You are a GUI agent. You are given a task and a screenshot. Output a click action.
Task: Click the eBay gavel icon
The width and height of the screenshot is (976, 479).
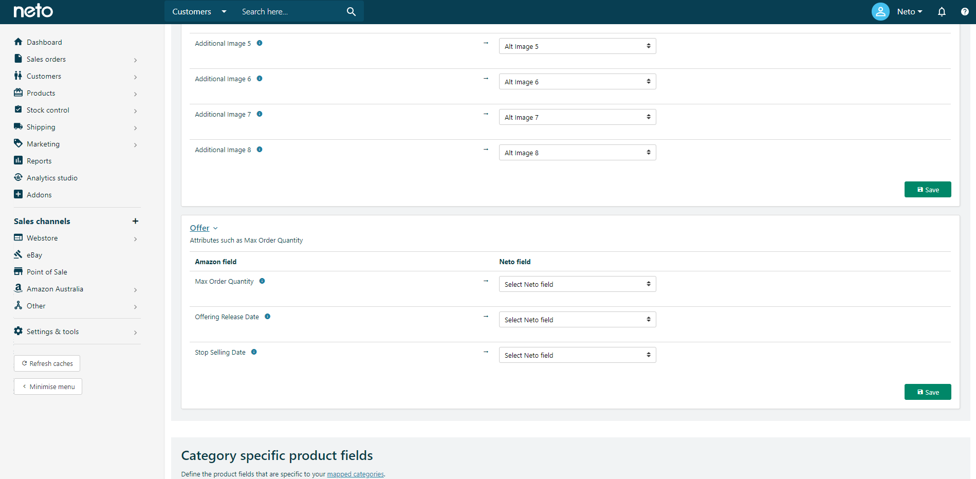click(19, 254)
